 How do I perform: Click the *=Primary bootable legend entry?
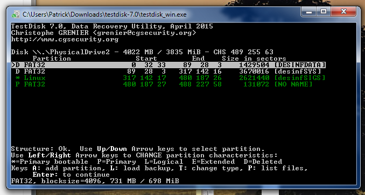[50, 162]
